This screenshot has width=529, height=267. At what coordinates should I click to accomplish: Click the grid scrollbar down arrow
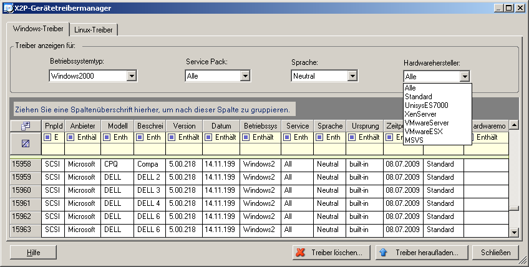514,232
